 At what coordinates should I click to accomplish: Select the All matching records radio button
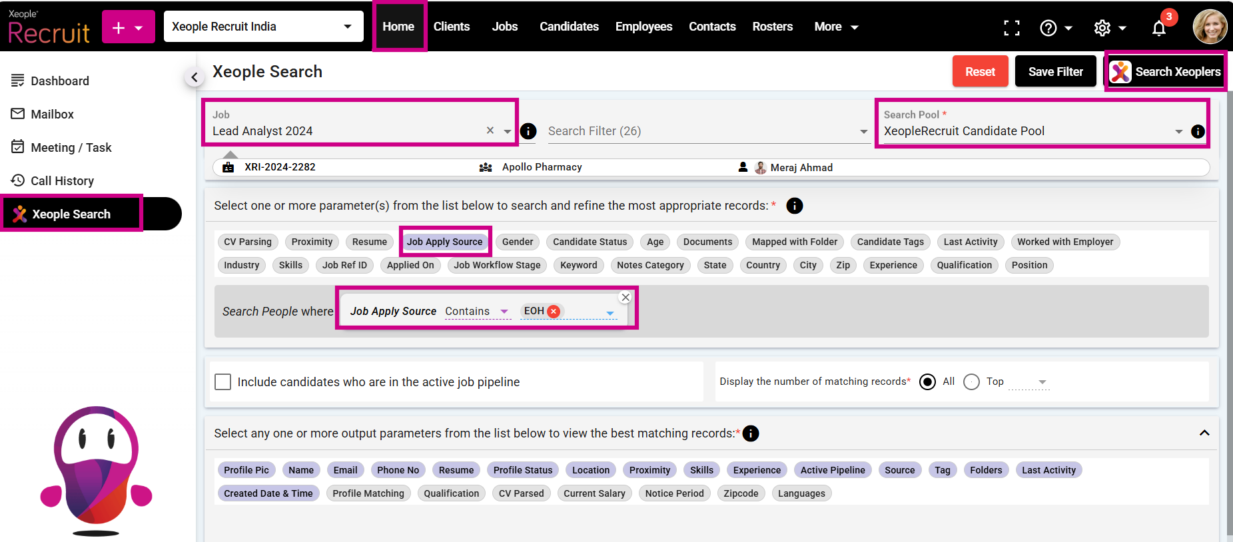927,382
